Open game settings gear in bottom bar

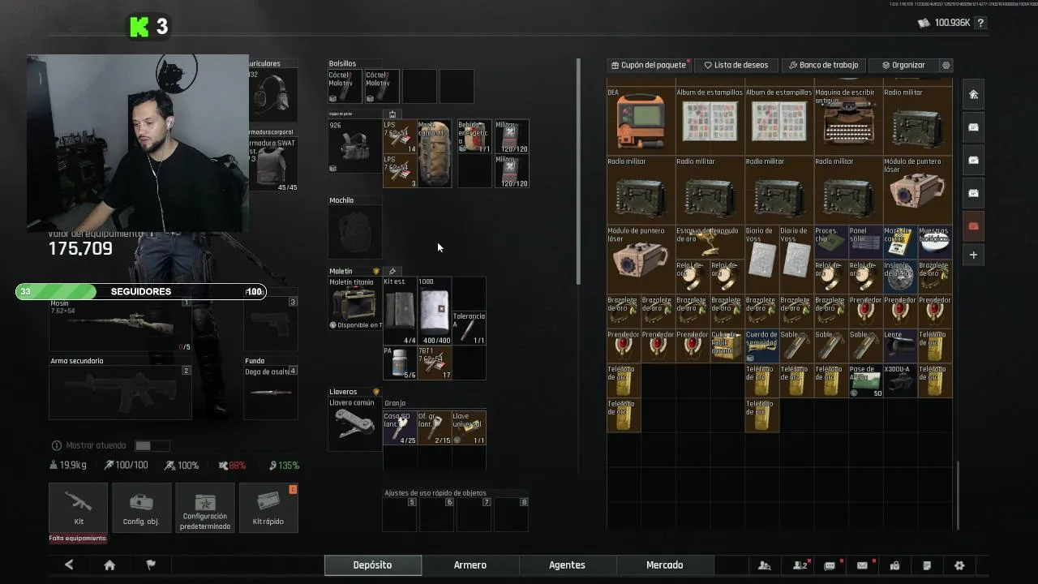point(959,565)
